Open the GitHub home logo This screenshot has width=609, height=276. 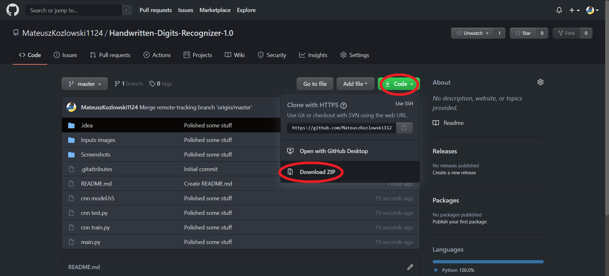[13, 10]
